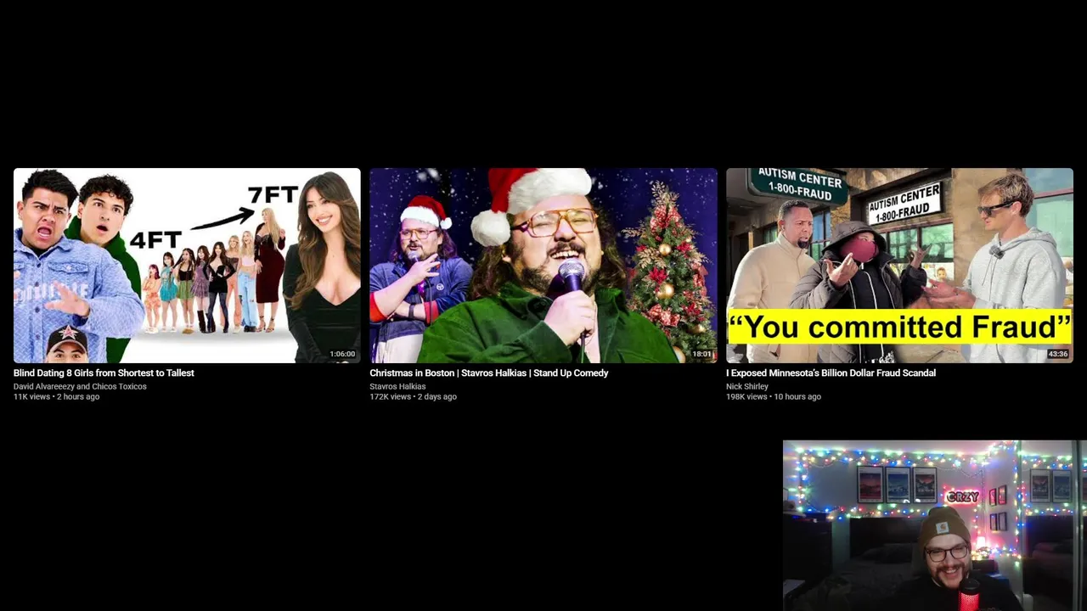Image resolution: width=1087 pixels, height=611 pixels.
Task: Open the Nick Shirley channel link
Action: [747, 386]
